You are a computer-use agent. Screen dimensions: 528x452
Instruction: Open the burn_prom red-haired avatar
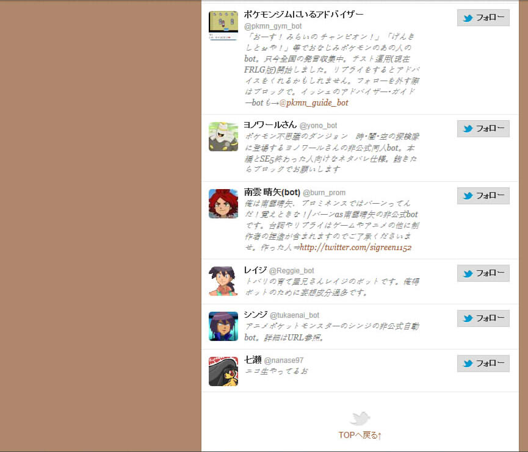tap(223, 204)
